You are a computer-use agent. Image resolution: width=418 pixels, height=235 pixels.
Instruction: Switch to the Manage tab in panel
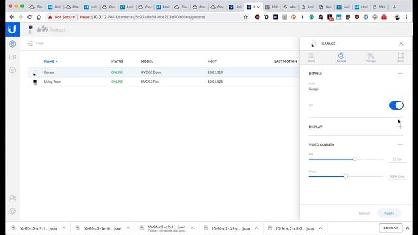(x=370, y=57)
